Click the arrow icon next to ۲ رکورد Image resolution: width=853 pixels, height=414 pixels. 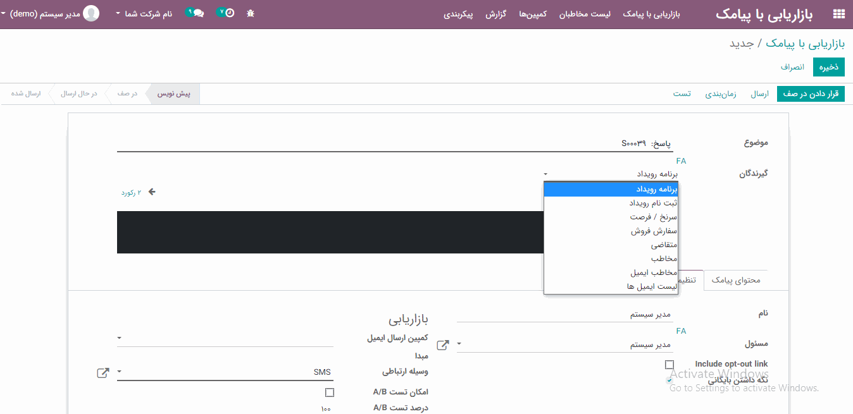pos(152,192)
